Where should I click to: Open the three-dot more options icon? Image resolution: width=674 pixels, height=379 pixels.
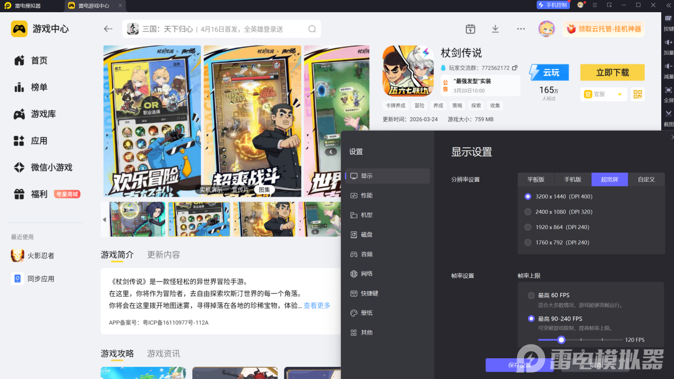coord(521,29)
